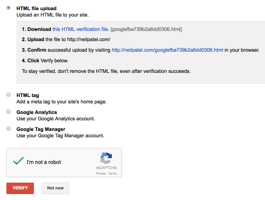Select the Google Analytics radio button
The image size is (265, 200).
pyautogui.click(x=9, y=112)
